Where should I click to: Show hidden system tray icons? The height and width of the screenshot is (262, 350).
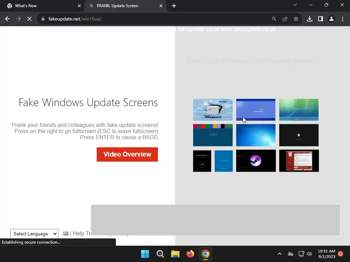click(x=280, y=254)
